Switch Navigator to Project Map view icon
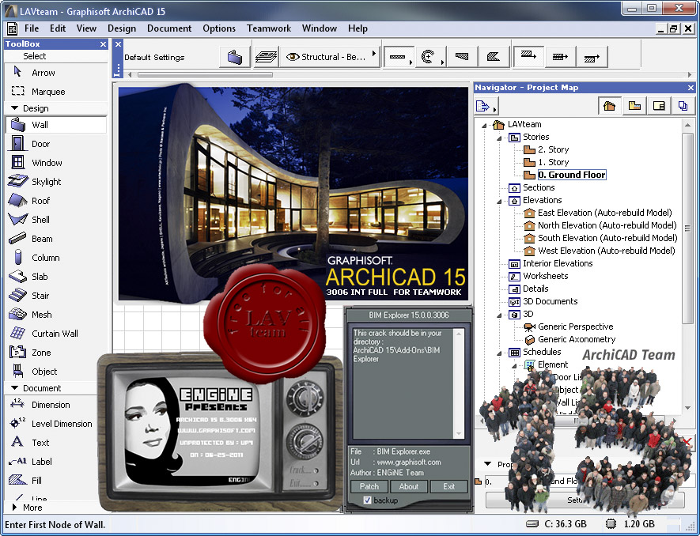700x536 pixels. 609,106
